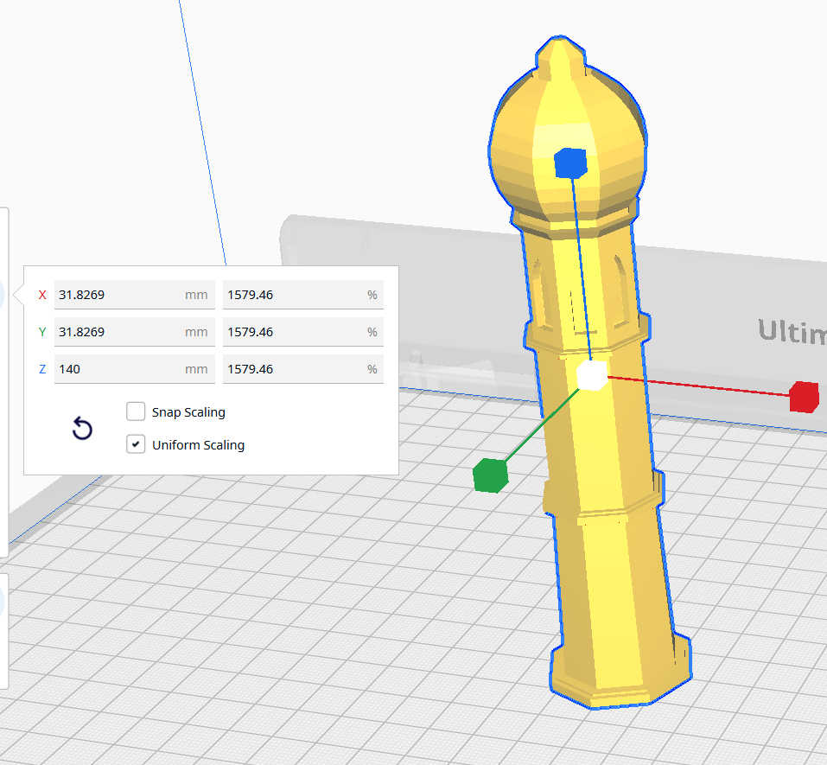Click the X size field showing 31.8269 mm
Image resolution: width=827 pixels, height=765 pixels.
click(x=117, y=295)
